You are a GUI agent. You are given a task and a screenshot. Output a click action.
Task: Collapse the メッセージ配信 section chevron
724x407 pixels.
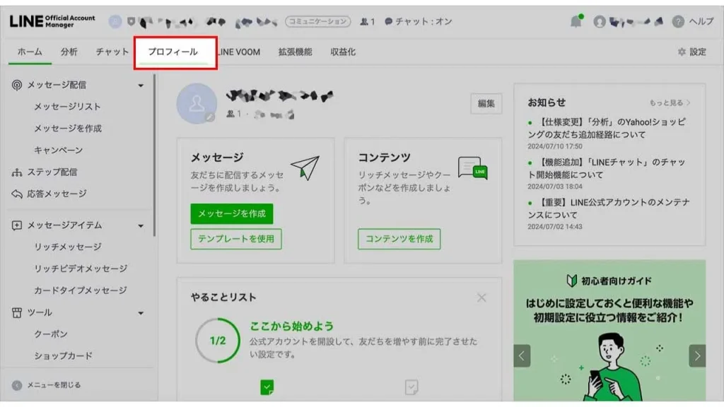pos(141,83)
